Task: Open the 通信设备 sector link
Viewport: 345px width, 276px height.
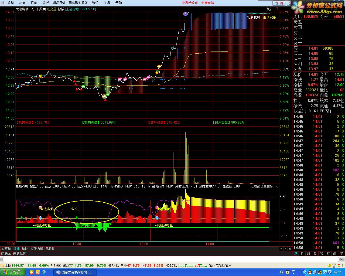Action: 269,17
